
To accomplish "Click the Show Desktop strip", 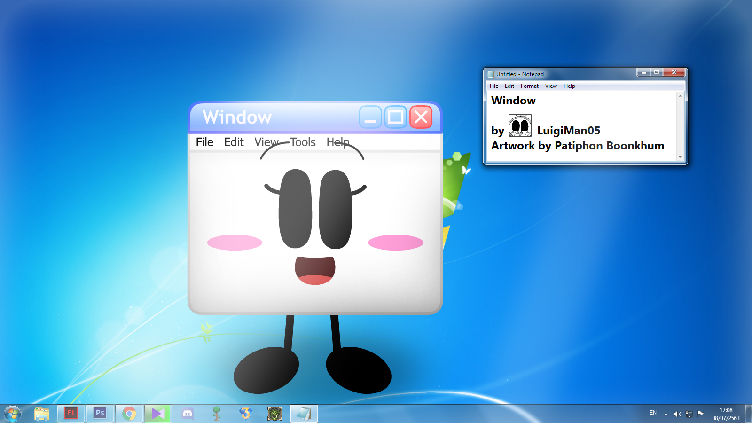I will (x=748, y=414).
